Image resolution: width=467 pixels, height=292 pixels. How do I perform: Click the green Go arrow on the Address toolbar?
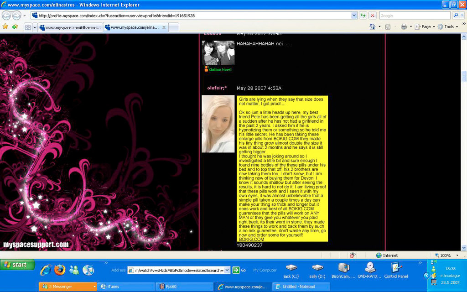pyautogui.click(x=236, y=270)
